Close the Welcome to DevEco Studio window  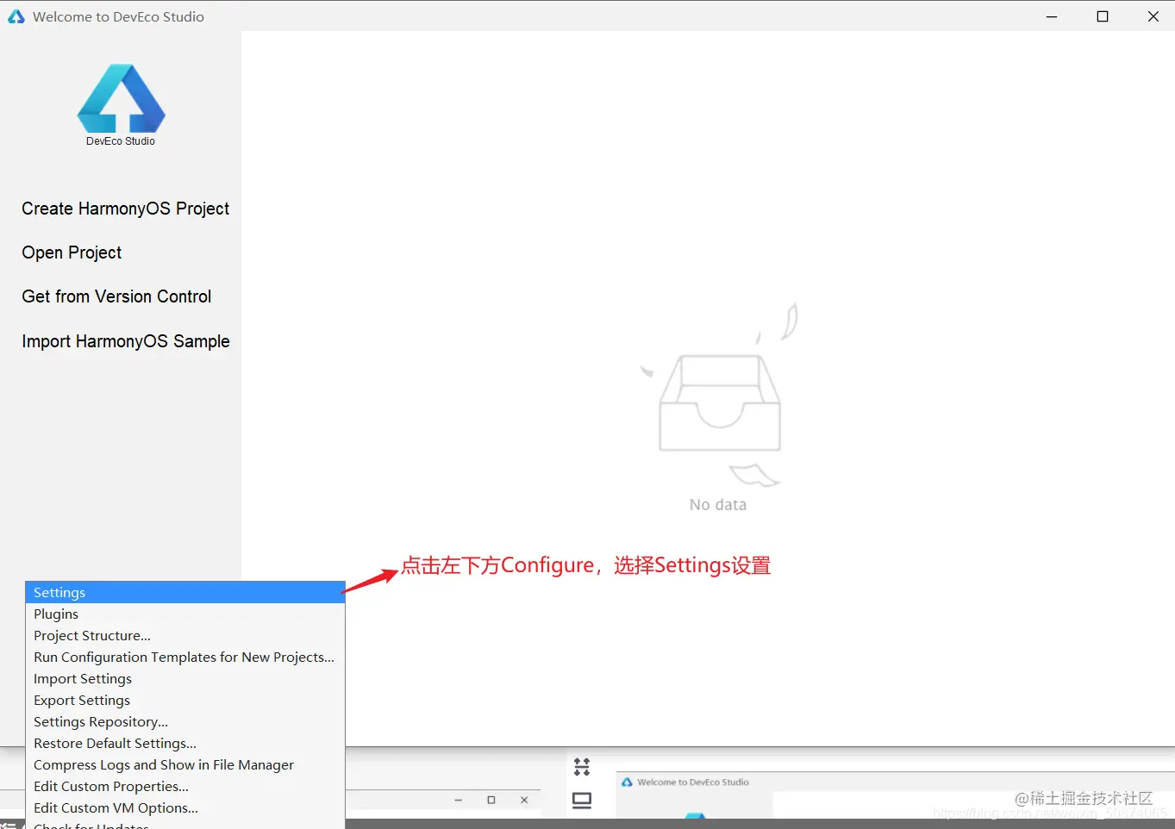[1153, 16]
